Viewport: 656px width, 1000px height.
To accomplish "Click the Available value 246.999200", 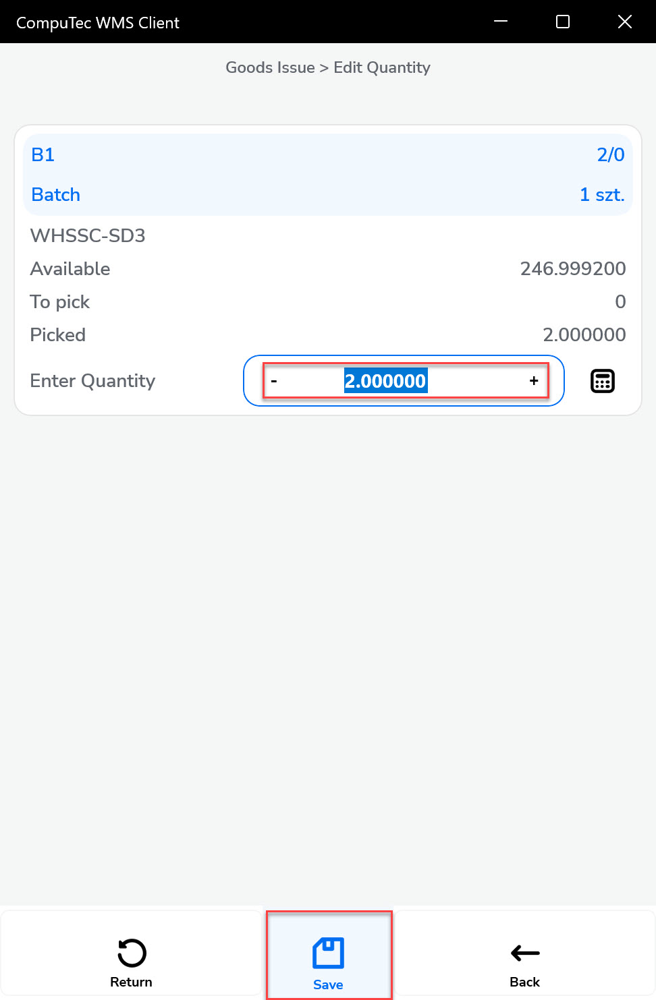I will pos(572,269).
